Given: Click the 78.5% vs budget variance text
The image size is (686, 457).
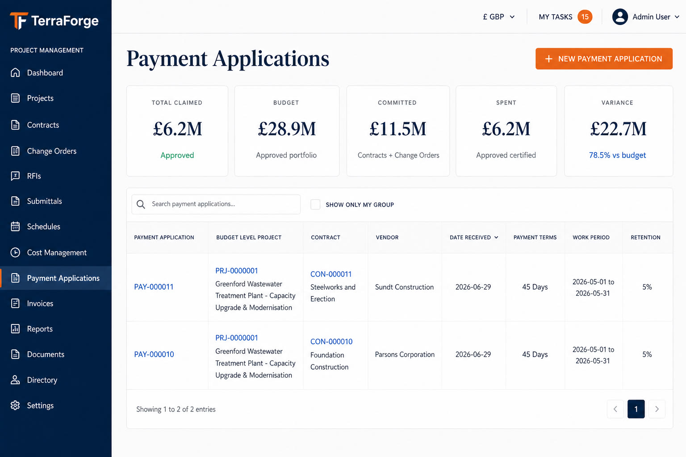Looking at the screenshot, I should point(617,155).
